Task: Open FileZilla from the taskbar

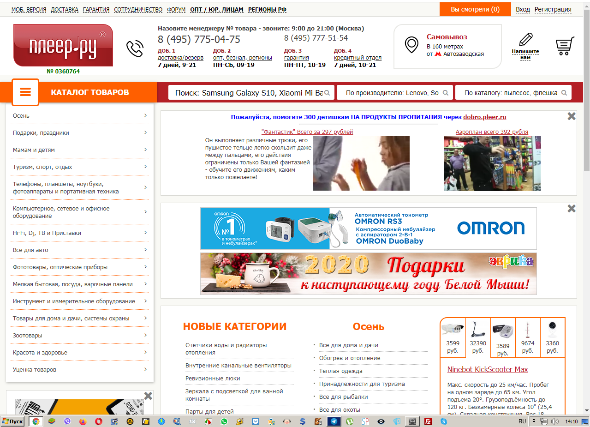Action: (428, 421)
